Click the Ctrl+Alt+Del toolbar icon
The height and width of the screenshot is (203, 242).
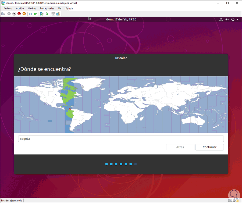pyautogui.click(x=3, y=14)
